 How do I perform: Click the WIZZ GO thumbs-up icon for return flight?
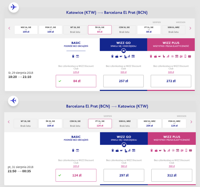124,145
